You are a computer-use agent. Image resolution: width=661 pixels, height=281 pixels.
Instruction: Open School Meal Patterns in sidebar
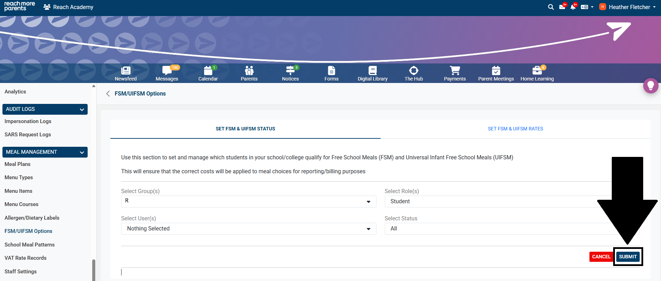[30, 245]
